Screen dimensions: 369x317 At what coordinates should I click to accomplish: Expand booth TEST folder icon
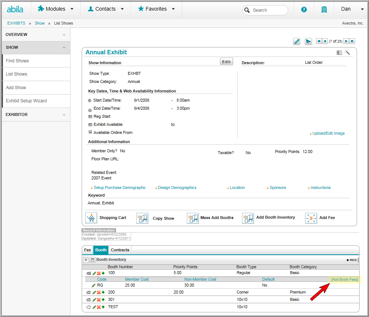[88, 307]
